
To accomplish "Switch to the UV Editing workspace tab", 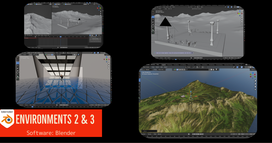I will click(183, 65).
